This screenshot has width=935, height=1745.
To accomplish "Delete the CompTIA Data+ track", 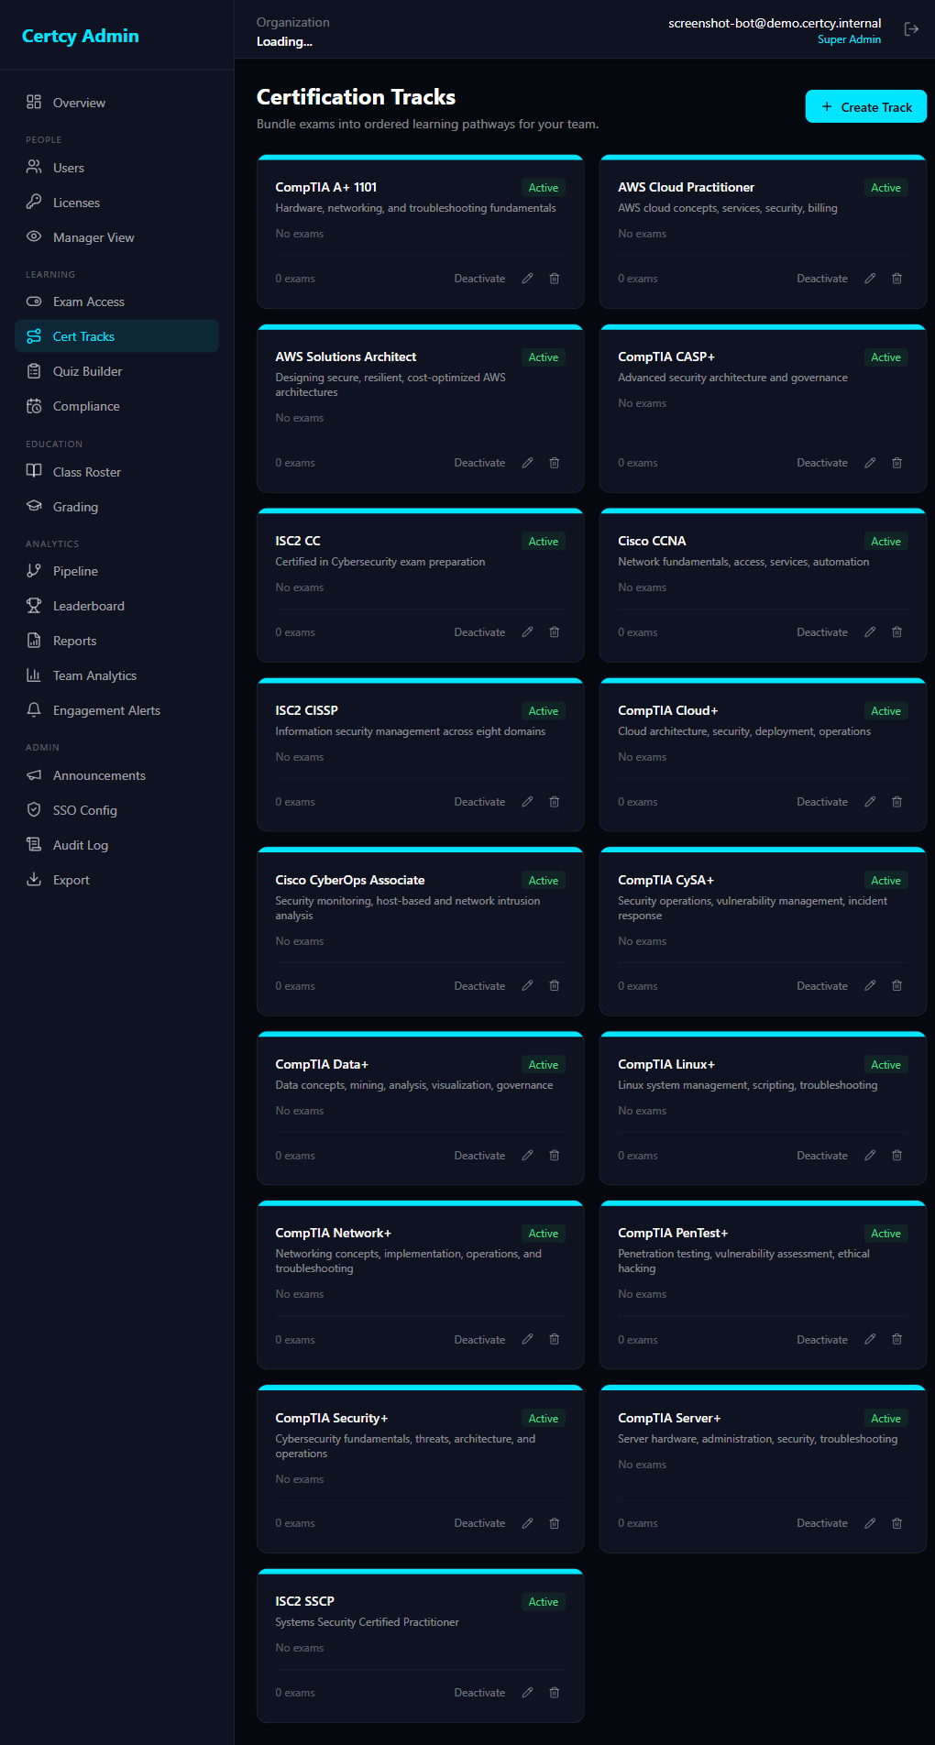I will pos(555,1156).
